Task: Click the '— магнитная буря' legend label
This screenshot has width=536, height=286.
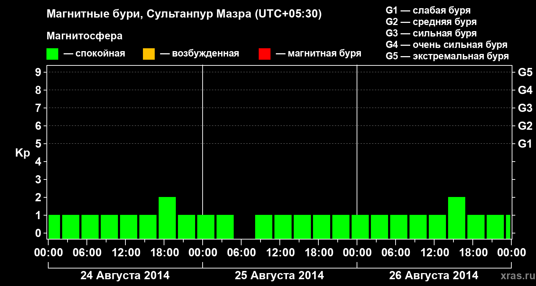Action: (318, 54)
